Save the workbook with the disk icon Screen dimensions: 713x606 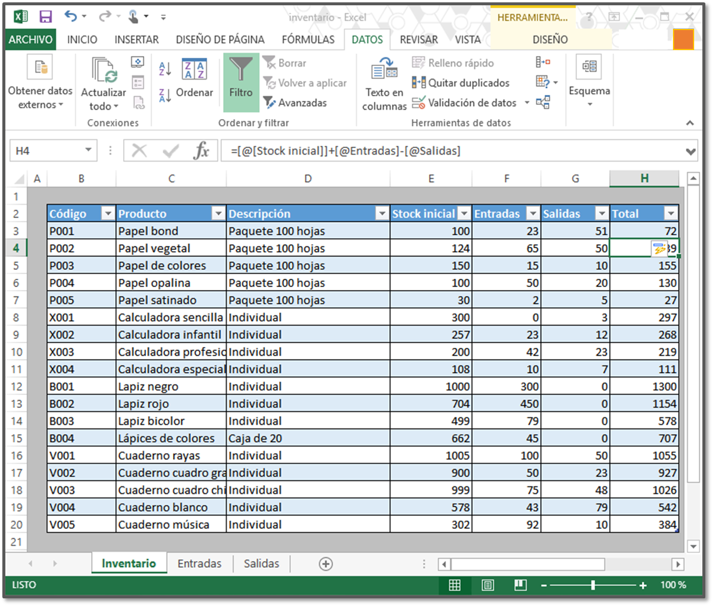45,17
